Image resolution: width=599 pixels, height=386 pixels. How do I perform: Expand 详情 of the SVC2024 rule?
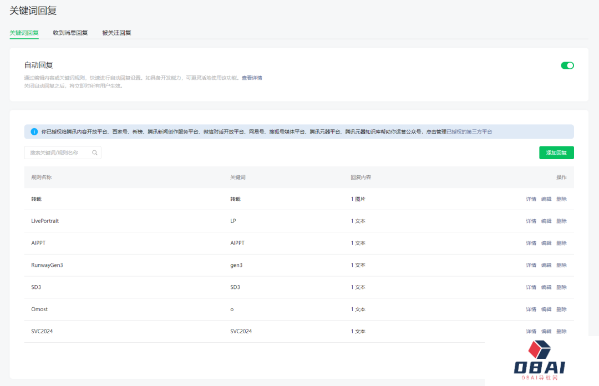pyautogui.click(x=531, y=332)
